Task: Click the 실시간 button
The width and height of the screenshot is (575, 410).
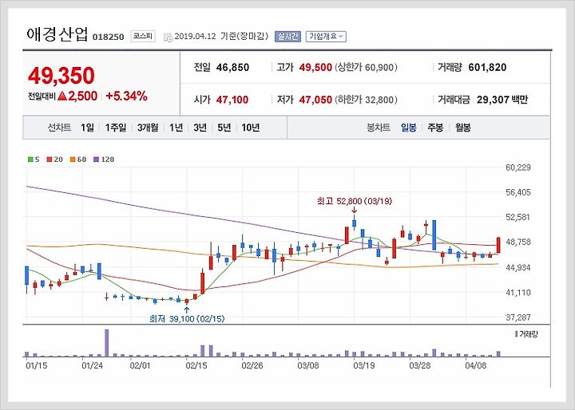Action: coord(287,36)
